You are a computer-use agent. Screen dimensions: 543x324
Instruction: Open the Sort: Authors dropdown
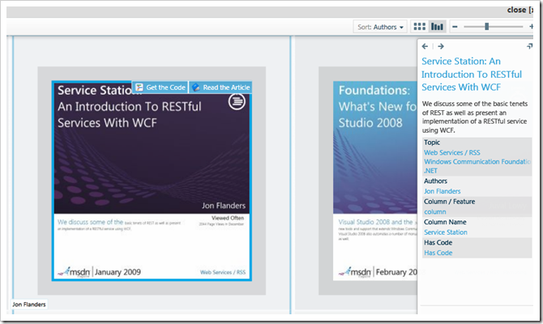coord(380,27)
